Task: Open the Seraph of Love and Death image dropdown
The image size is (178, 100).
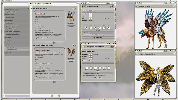Action: pyautogui.click(x=174, y=54)
